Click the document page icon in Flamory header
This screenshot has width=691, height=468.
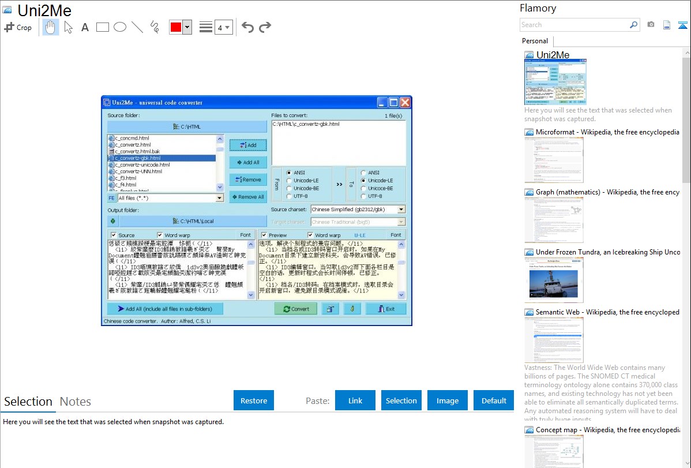click(667, 25)
